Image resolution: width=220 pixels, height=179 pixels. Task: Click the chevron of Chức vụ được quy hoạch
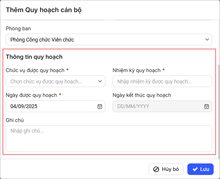100,81
